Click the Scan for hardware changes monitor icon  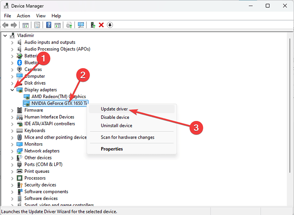(x=80, y=25)
